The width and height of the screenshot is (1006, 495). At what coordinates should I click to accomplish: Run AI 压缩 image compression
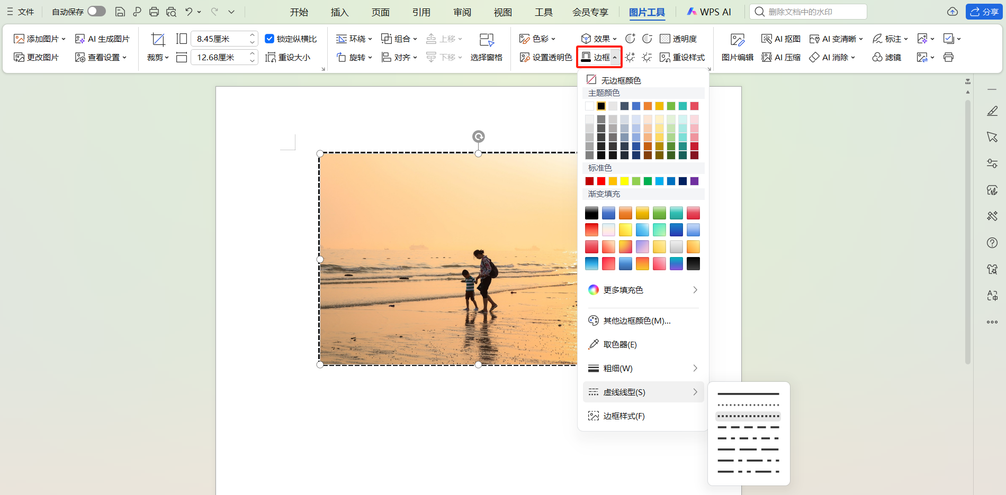[780, 57]
